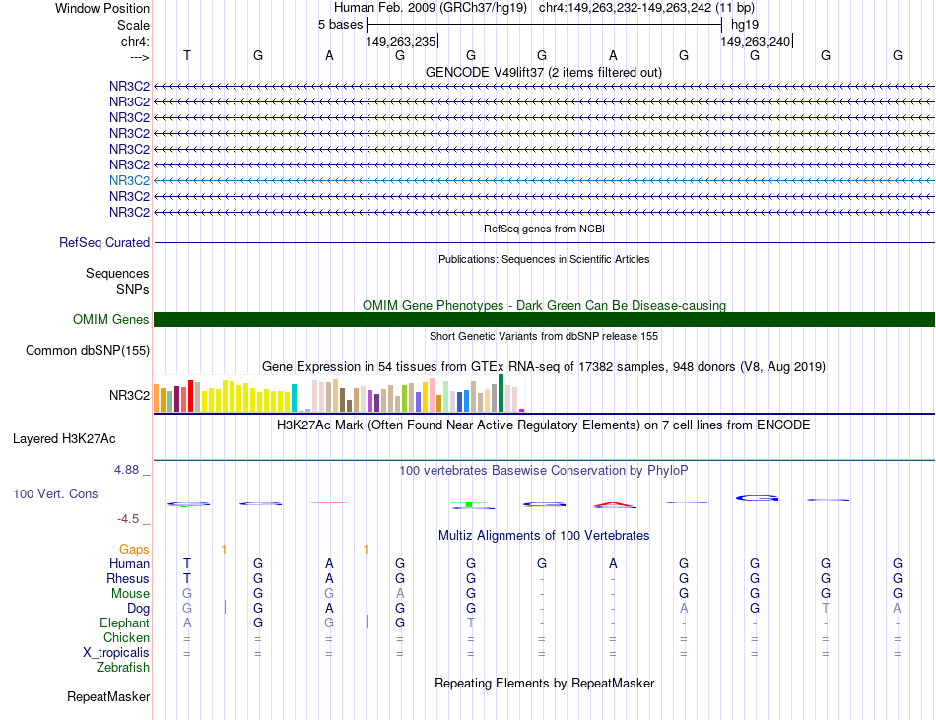The width and height of the screenshot is (936, 720).
Task: Click Repeating Elements by RepeatMasker title
Action: tap(545, 683)
